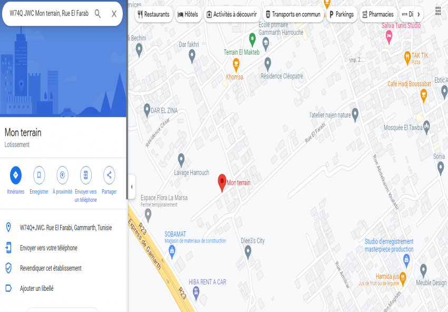This screenshot has height=312, width=448.
Task: Share location with Partager icon
Action: point(109,175)
